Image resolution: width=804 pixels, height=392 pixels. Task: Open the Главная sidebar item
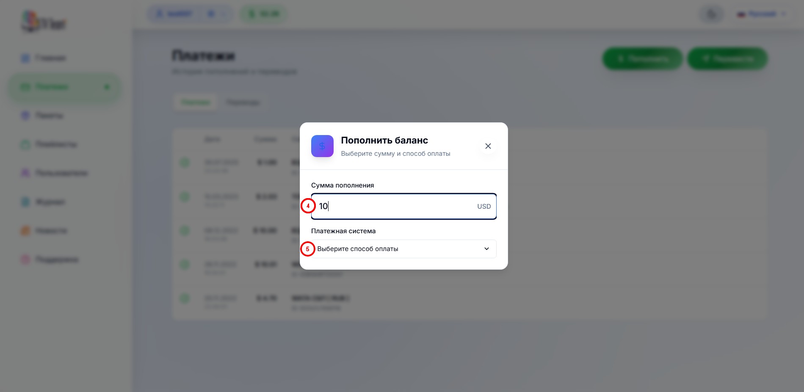50,58
